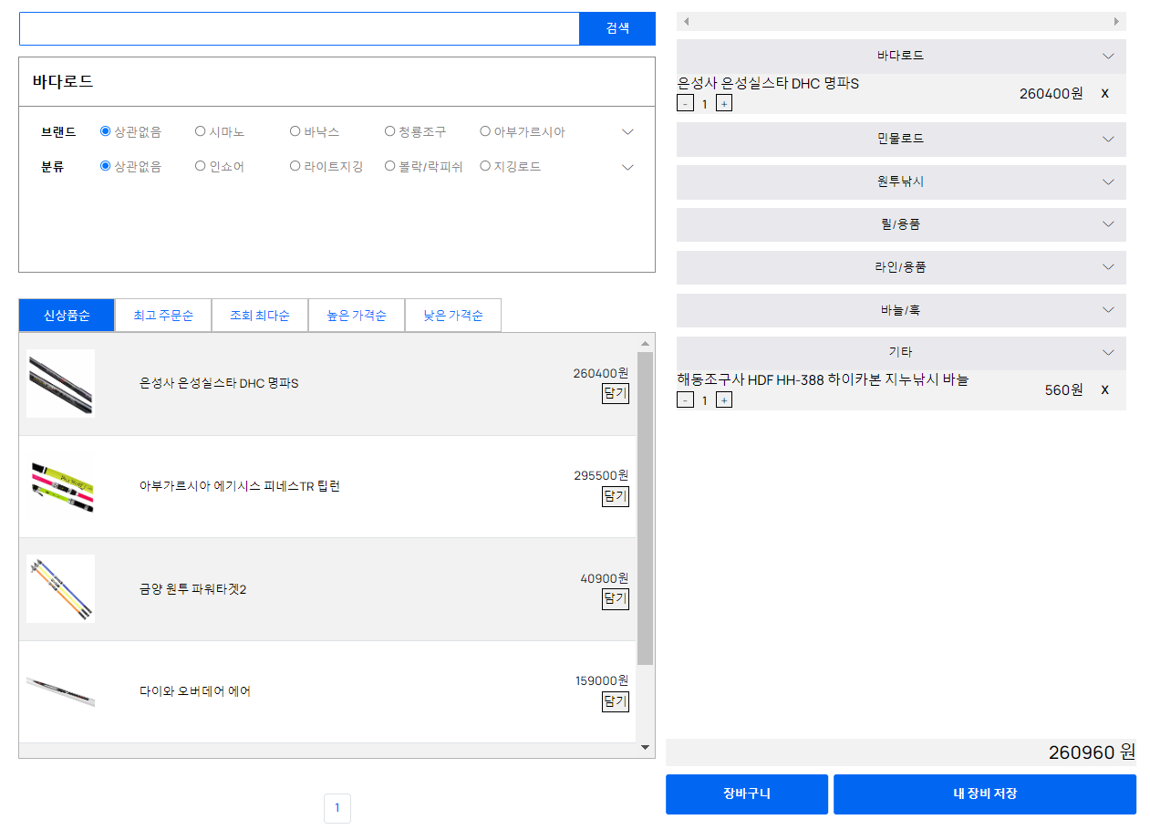The image size is (1150, 830).
Task: Click product list scrollbar down arrow
Action: [x=645, y=748]
